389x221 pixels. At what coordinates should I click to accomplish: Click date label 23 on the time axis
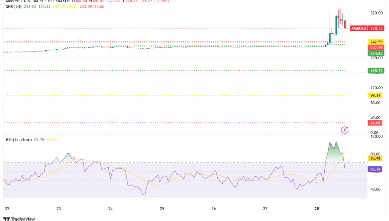click(59, 209)
